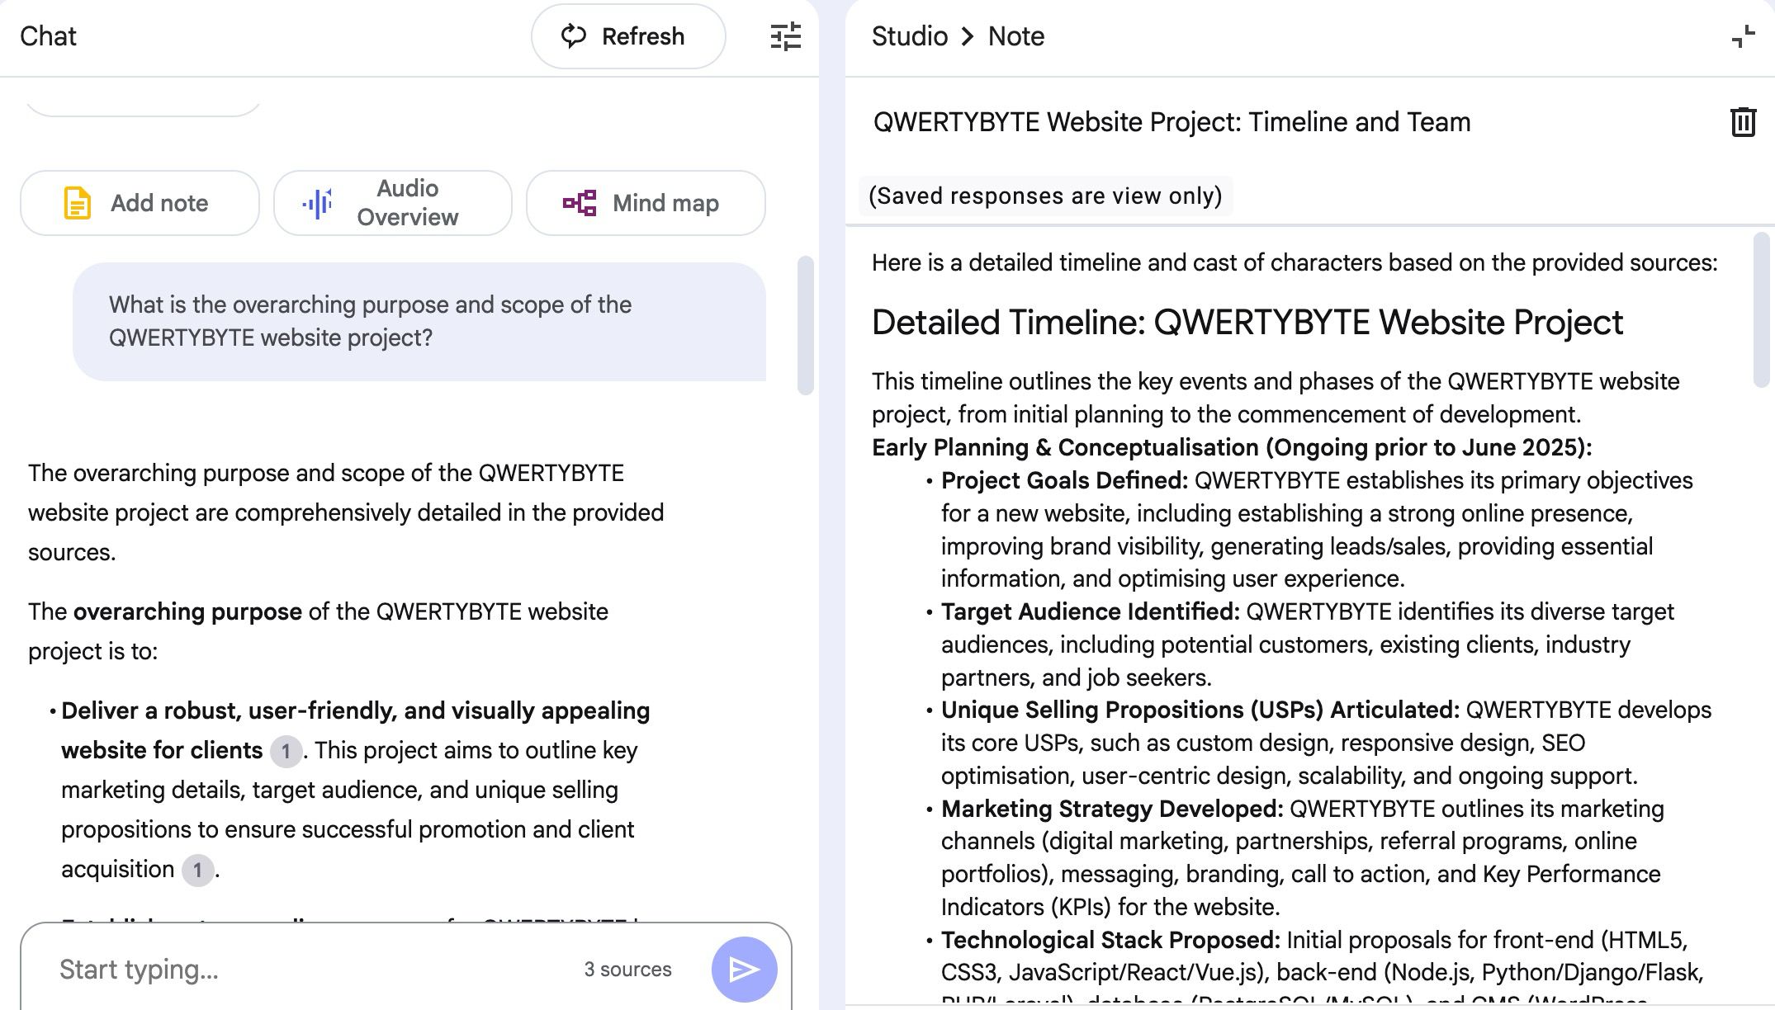Click the Chat panel header

48,36
